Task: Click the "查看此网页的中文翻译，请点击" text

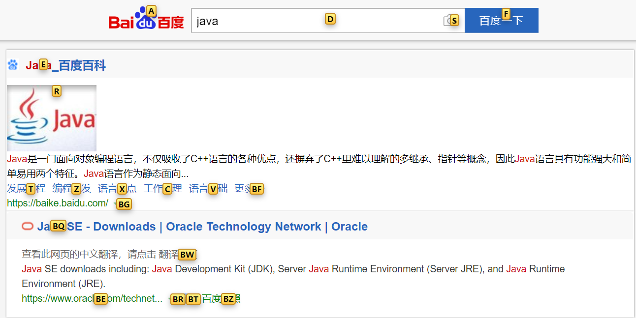Action: (88, 254)
